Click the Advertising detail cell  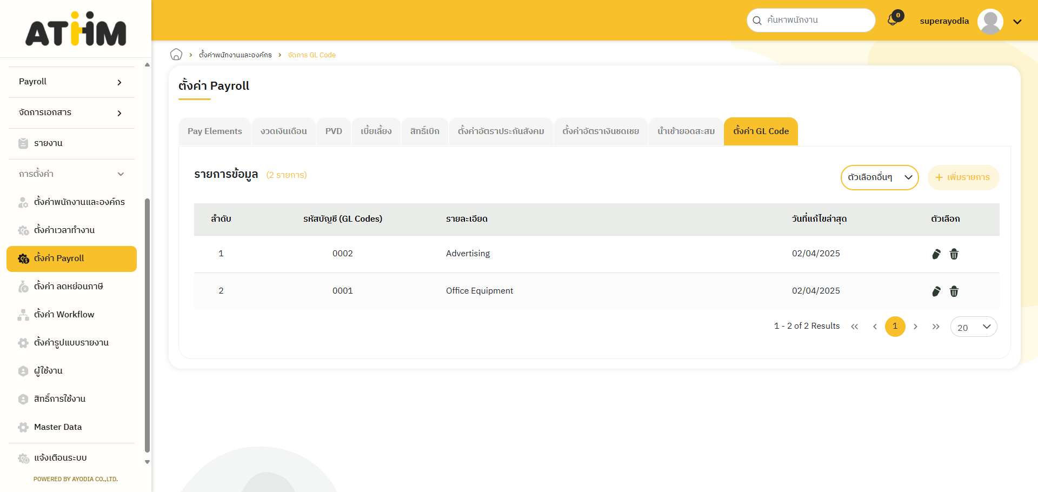tap(468, 254)
